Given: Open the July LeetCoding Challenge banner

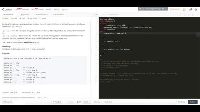Looking at the screenshot, I should [x=153, y=9].
